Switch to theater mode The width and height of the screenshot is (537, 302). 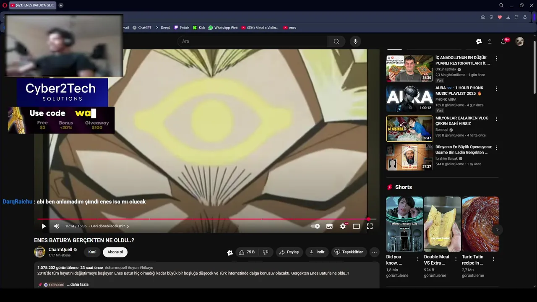click(x=356, y=226)
